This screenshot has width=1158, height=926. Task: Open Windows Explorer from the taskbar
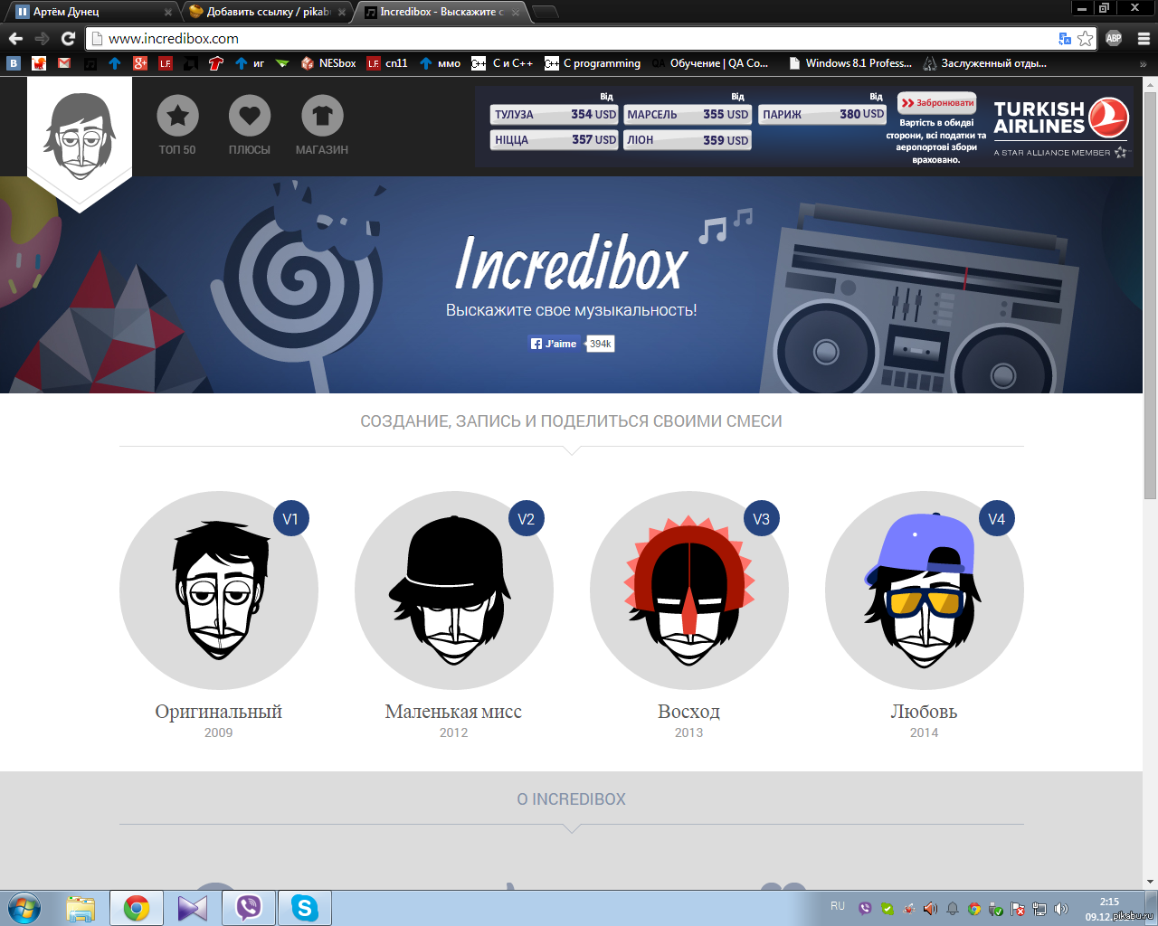click(81, 908)
